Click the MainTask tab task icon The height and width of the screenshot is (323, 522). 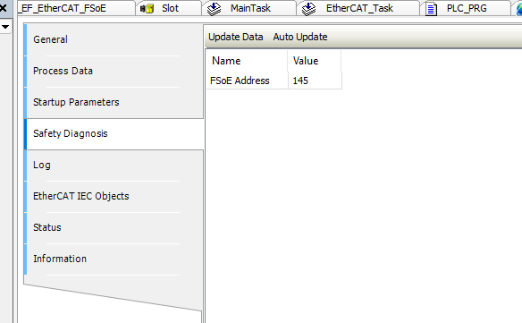[214, 9]
